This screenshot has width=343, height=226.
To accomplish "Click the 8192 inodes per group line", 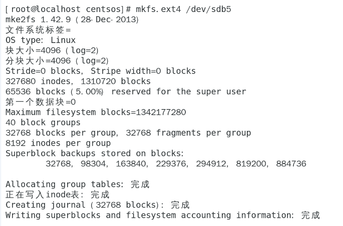I will [x=58, y=143].
